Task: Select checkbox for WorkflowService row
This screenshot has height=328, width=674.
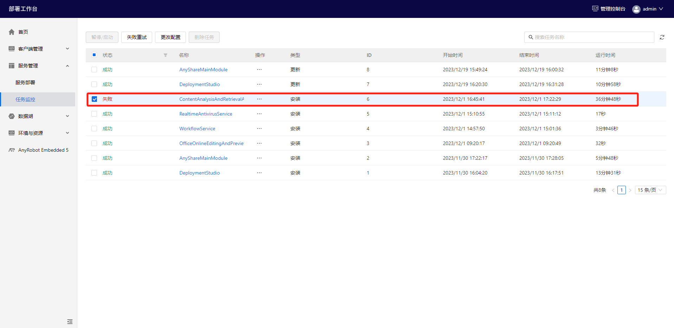Action: point(94,129)
